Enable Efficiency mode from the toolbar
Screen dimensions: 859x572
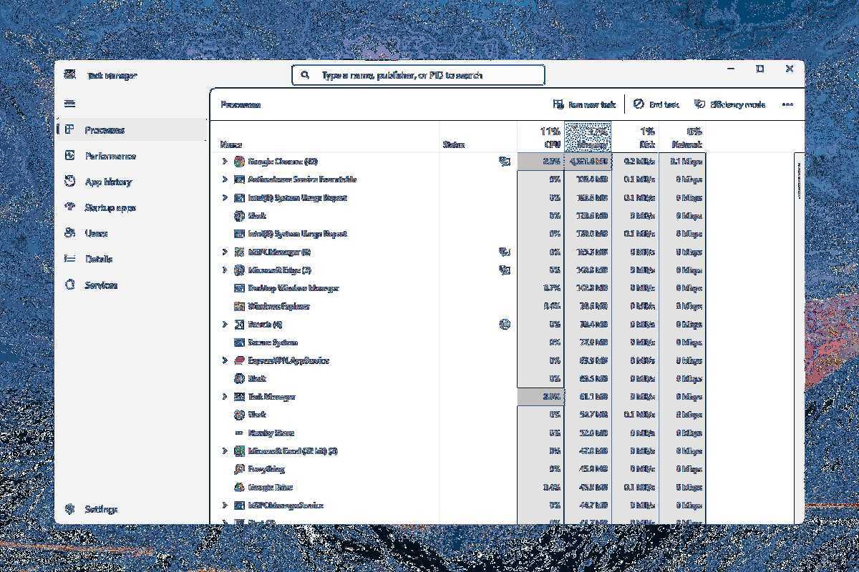pyautogui.click(x=729, y=104)
